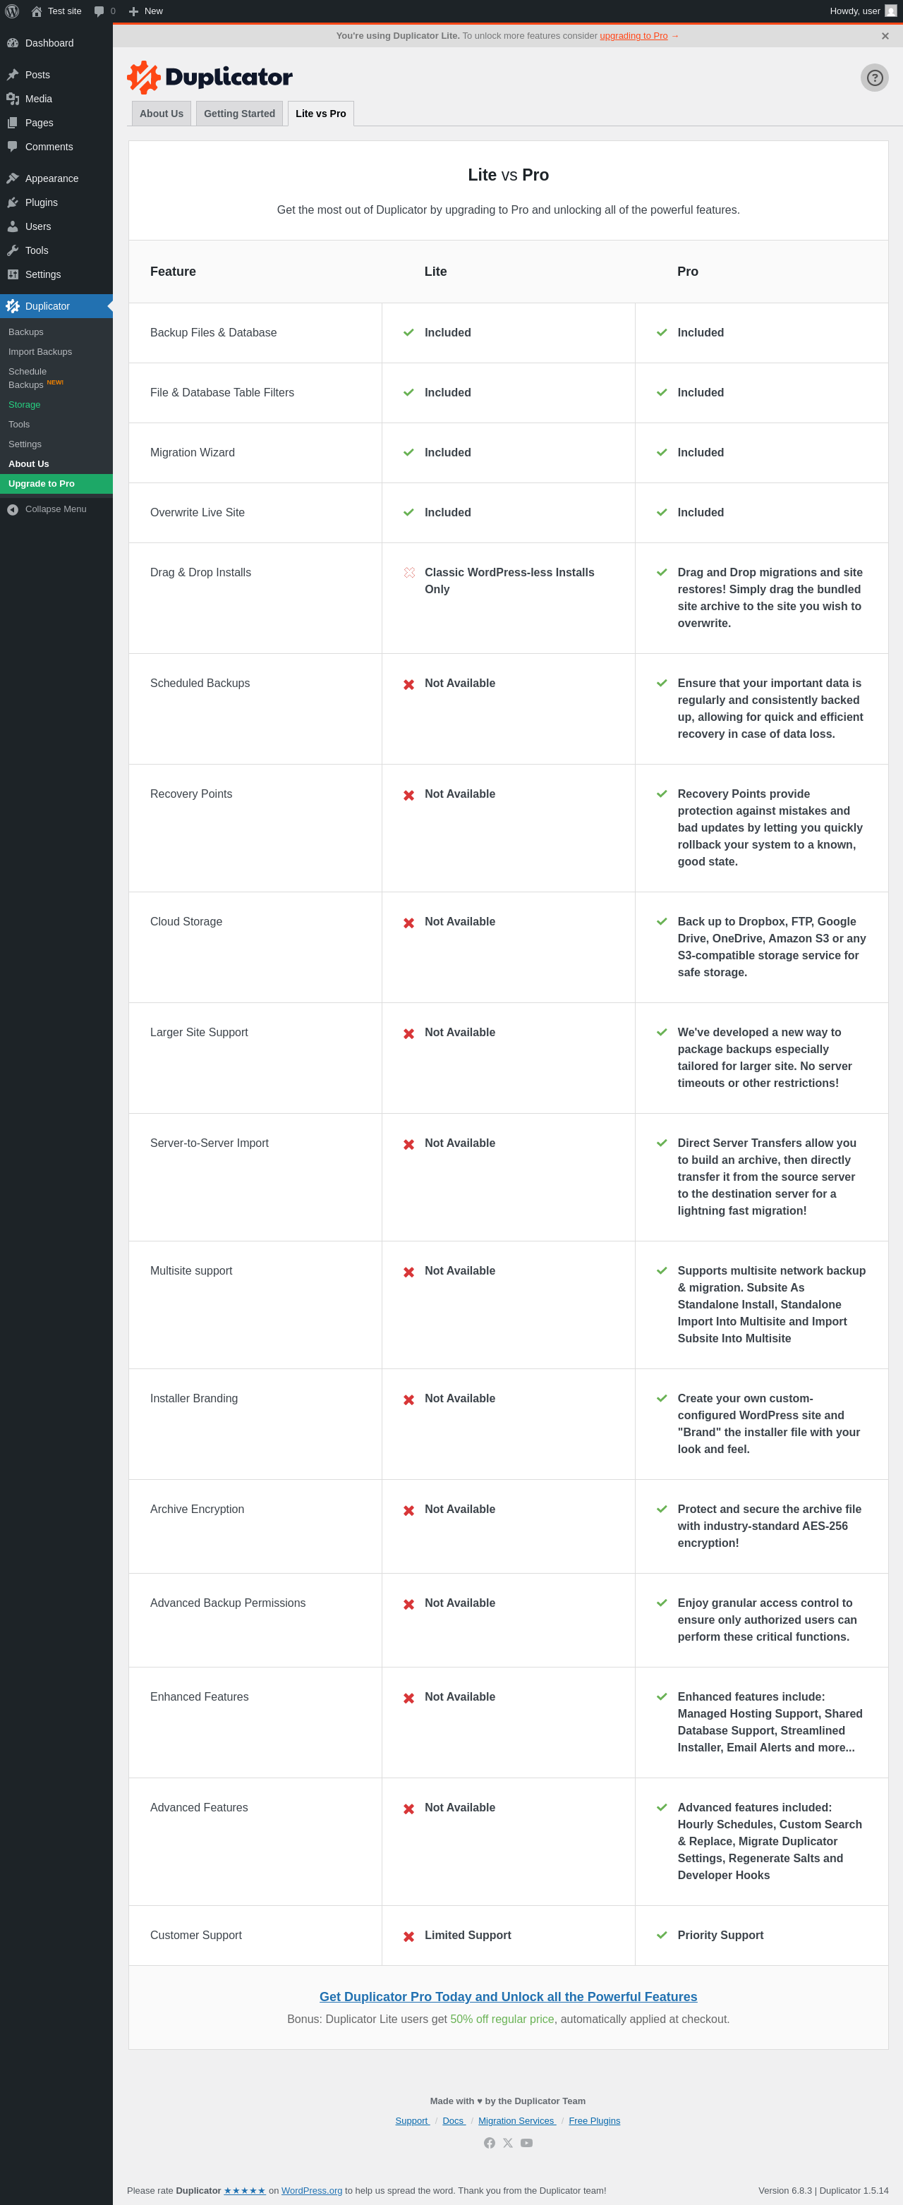This screenshot has width=903, height=2205.
Task: Click the five-star rating link
Action: click(244, 2190)
